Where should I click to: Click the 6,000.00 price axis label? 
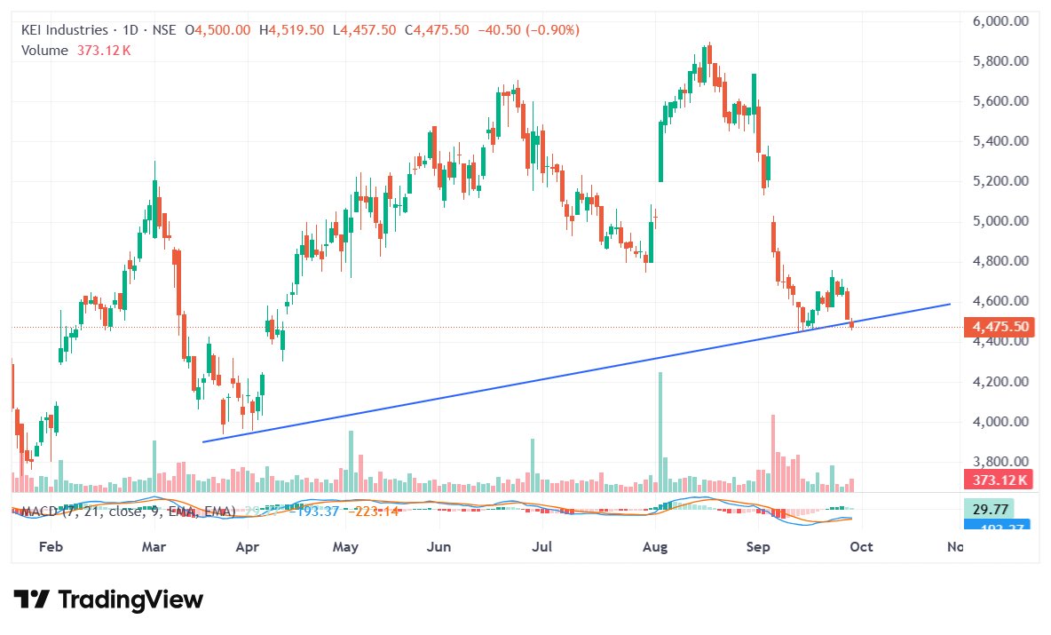[1000, 20]
